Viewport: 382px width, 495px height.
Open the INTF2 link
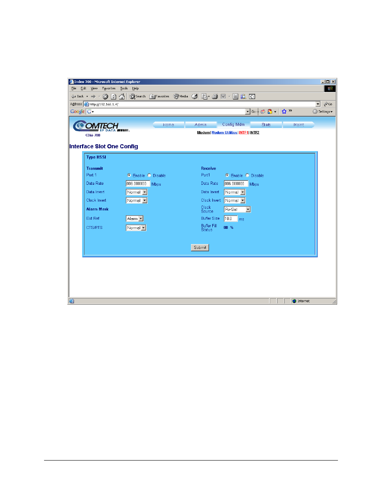(x=255, y=133)
